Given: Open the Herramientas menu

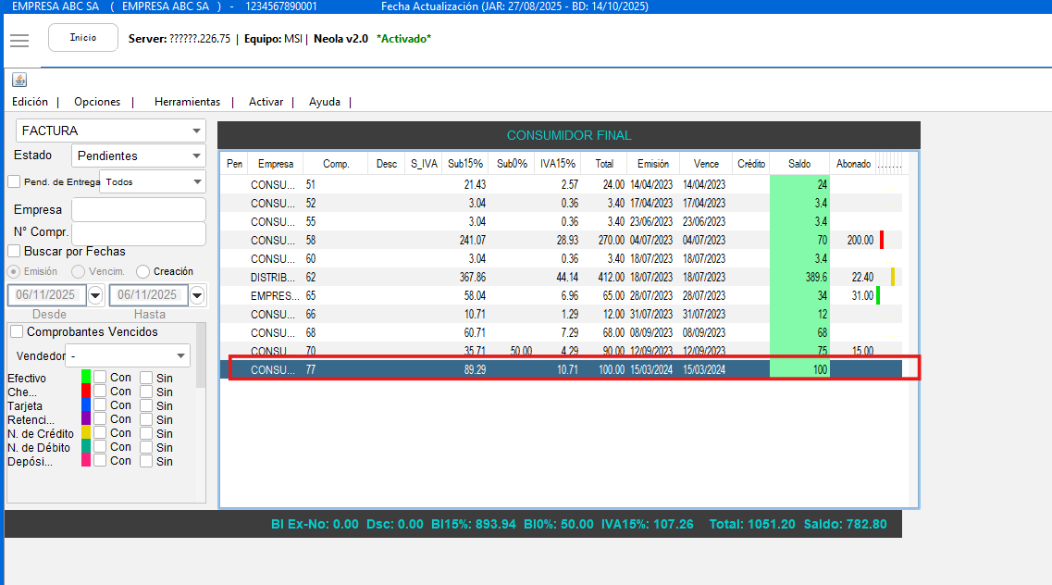Looking at the screenshot, I should pyautogui.click(x=187, y=102).
